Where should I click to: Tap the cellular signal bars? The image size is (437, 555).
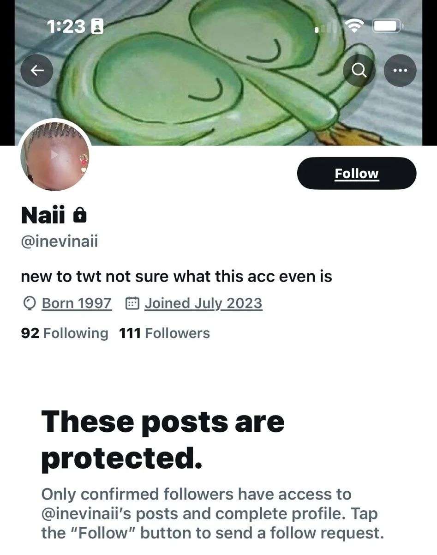click(x=327, y=27)
